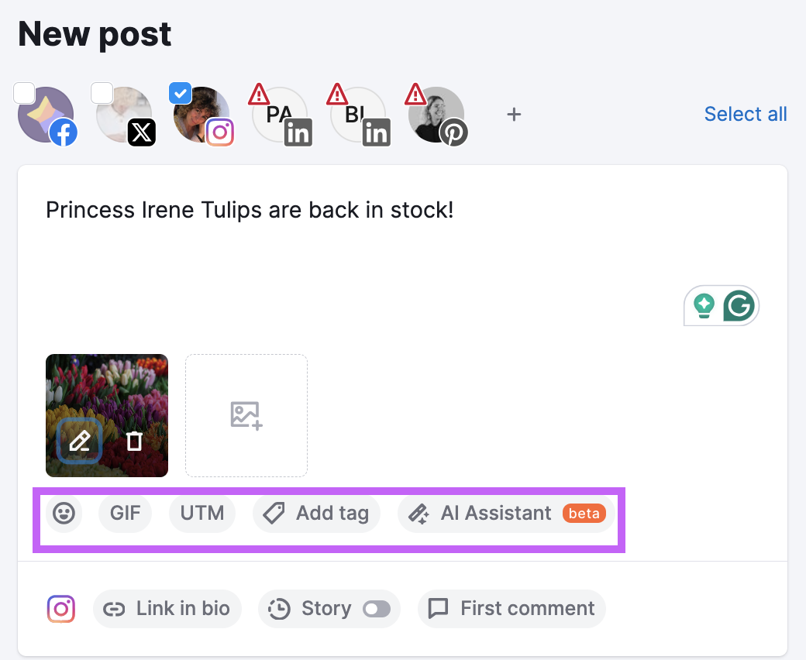
Task: Launch the AI Assistant beta
Action: pyautogui.click(x=506, y=513)
